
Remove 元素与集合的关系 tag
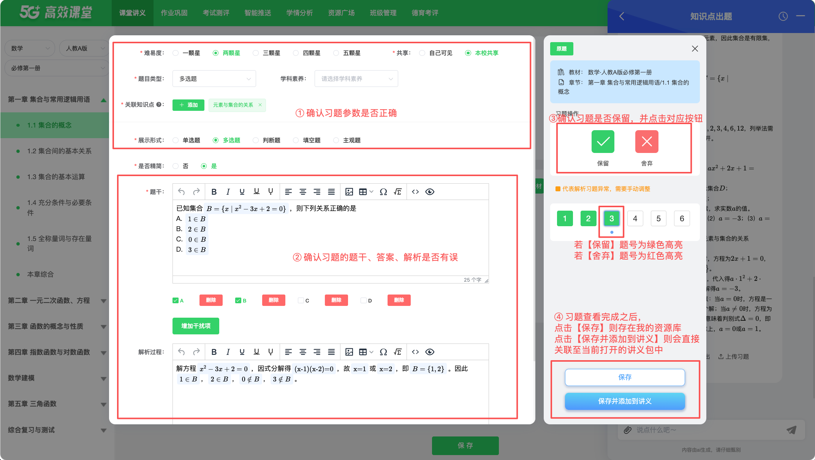tap(260, 105)
